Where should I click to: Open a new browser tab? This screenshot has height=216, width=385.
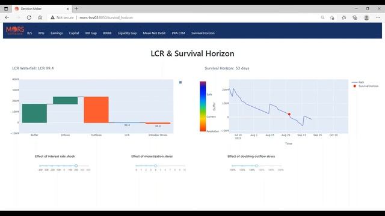[x=76, y=9]
